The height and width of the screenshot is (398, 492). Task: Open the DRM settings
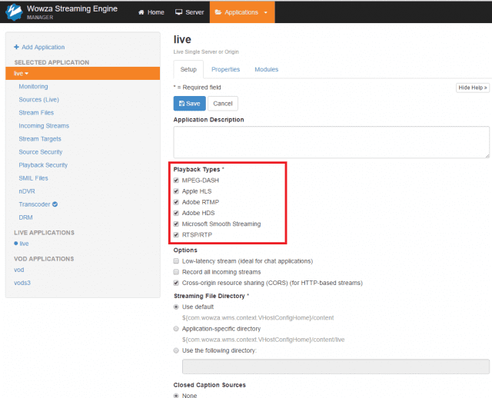(25, 217)
